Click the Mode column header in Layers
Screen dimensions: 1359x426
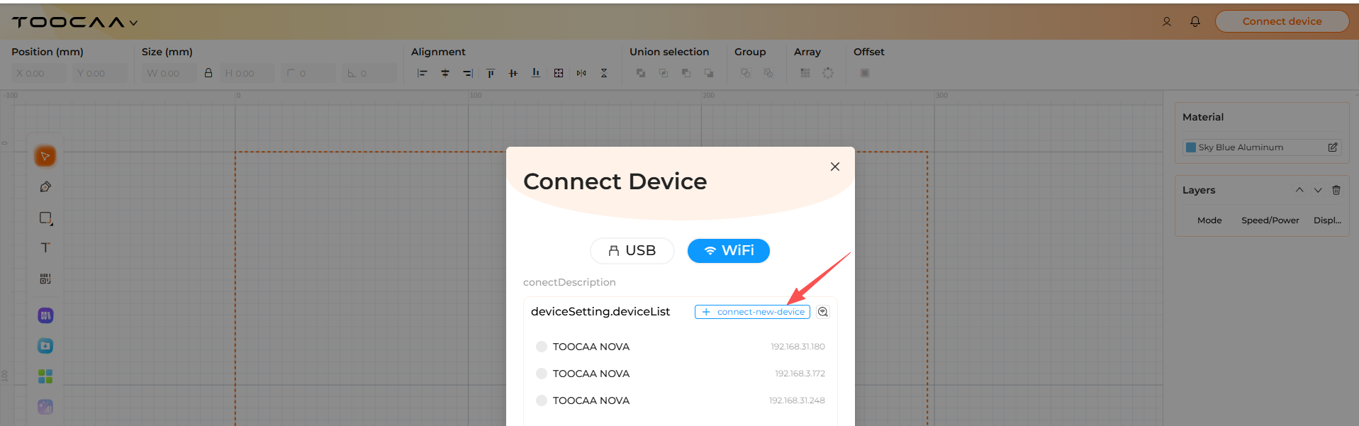[1209, 220]
